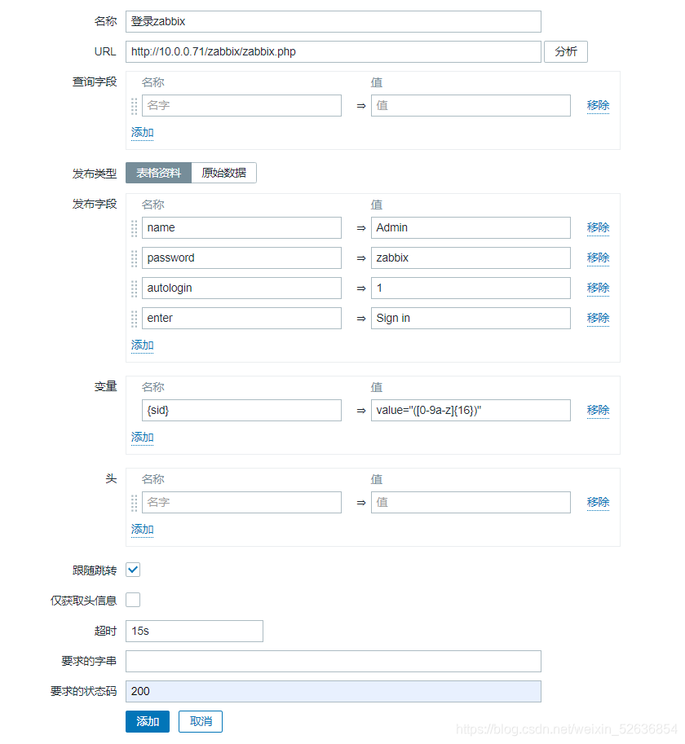Uncheck the 跟随跳转 follow redirects checkbox
Viewport: 685px width, 744px height.
[133, 570]
